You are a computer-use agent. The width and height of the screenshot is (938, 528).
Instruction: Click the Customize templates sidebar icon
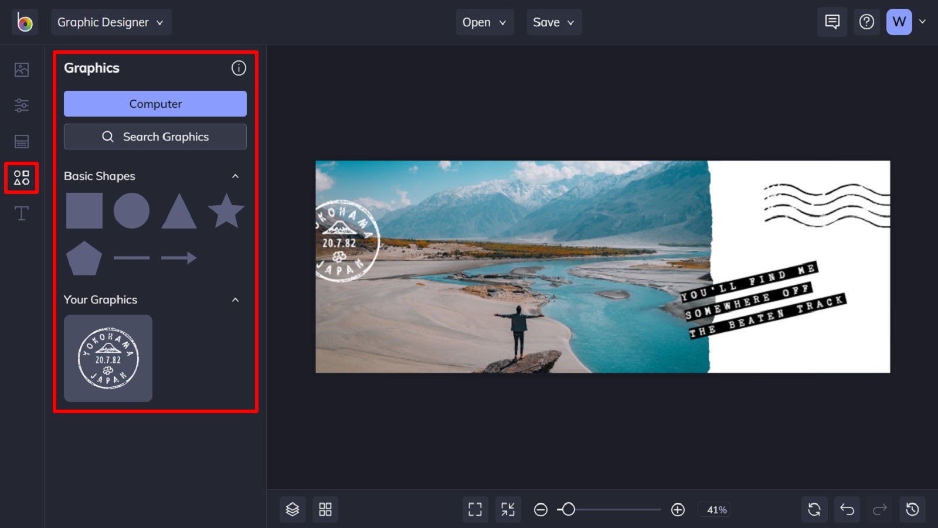21,141
